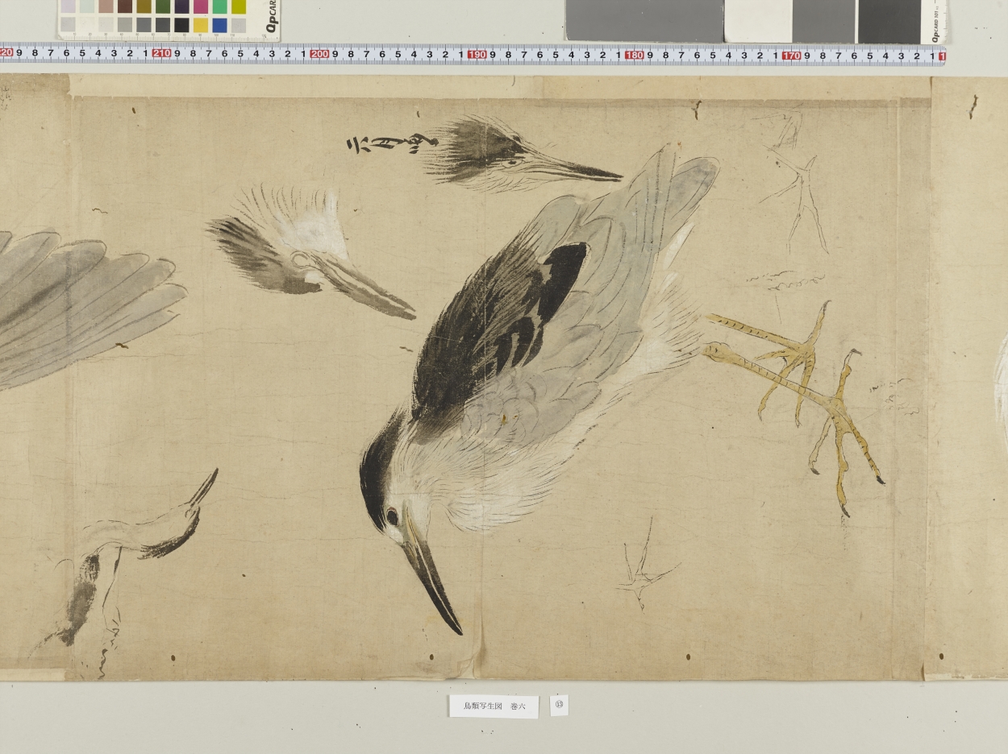
Task: Click the white patch on the gray scale card
Action: point(758,21)
